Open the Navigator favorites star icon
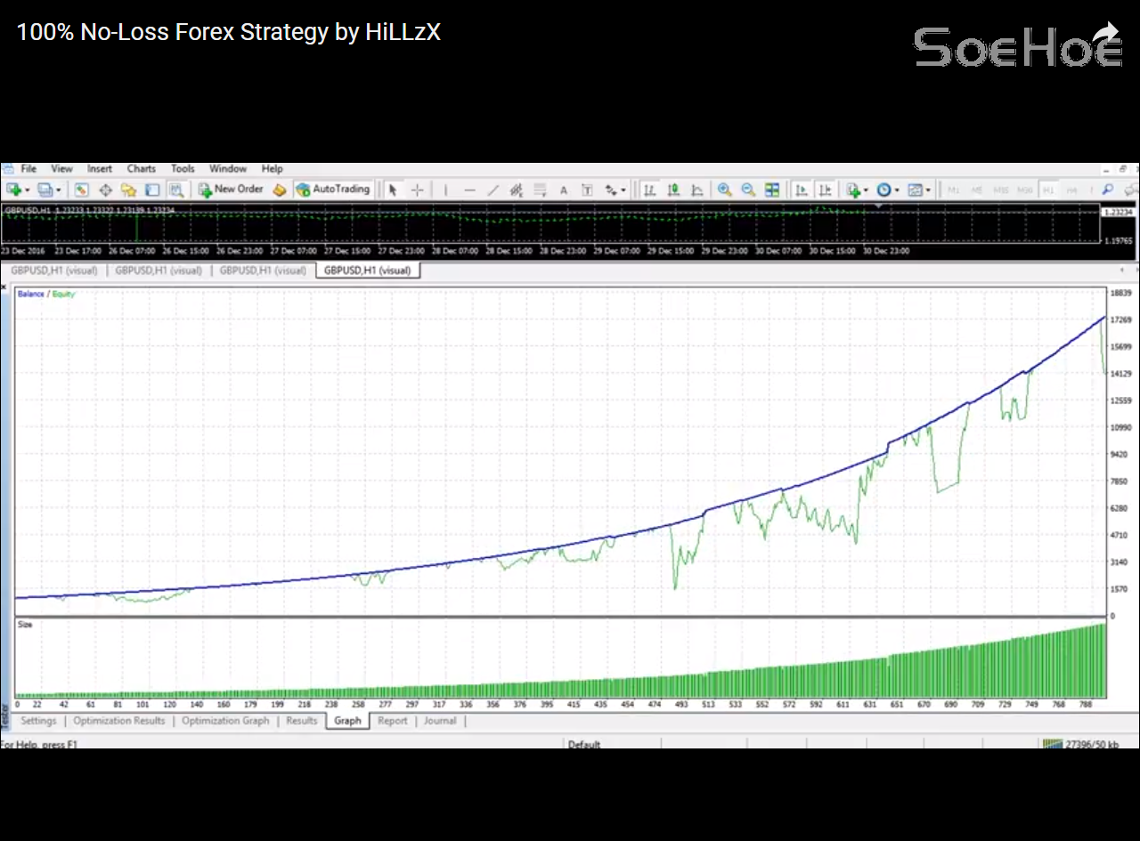The image size is (1140, 841). coord(128,190)
